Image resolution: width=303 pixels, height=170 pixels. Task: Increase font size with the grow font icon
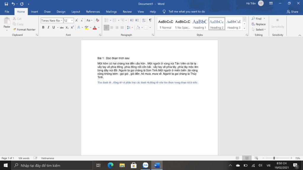[x=77, y=20]
